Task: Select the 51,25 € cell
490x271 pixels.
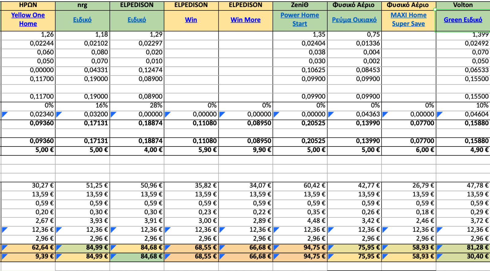Action: 82,186
